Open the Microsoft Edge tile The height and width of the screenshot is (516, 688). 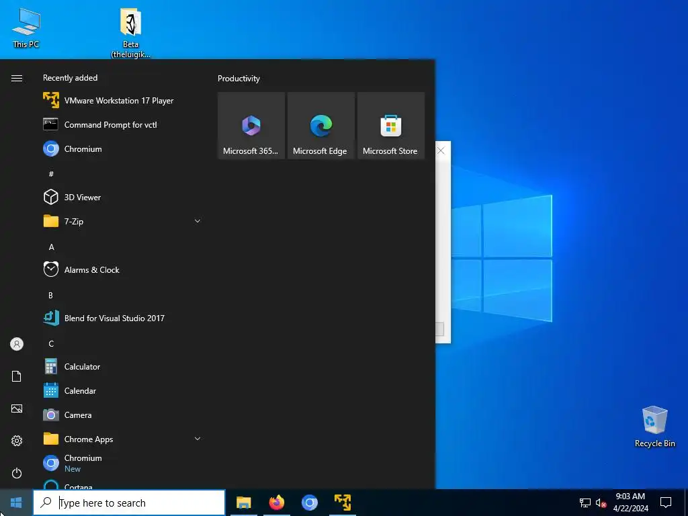click(x=320, y=126)
